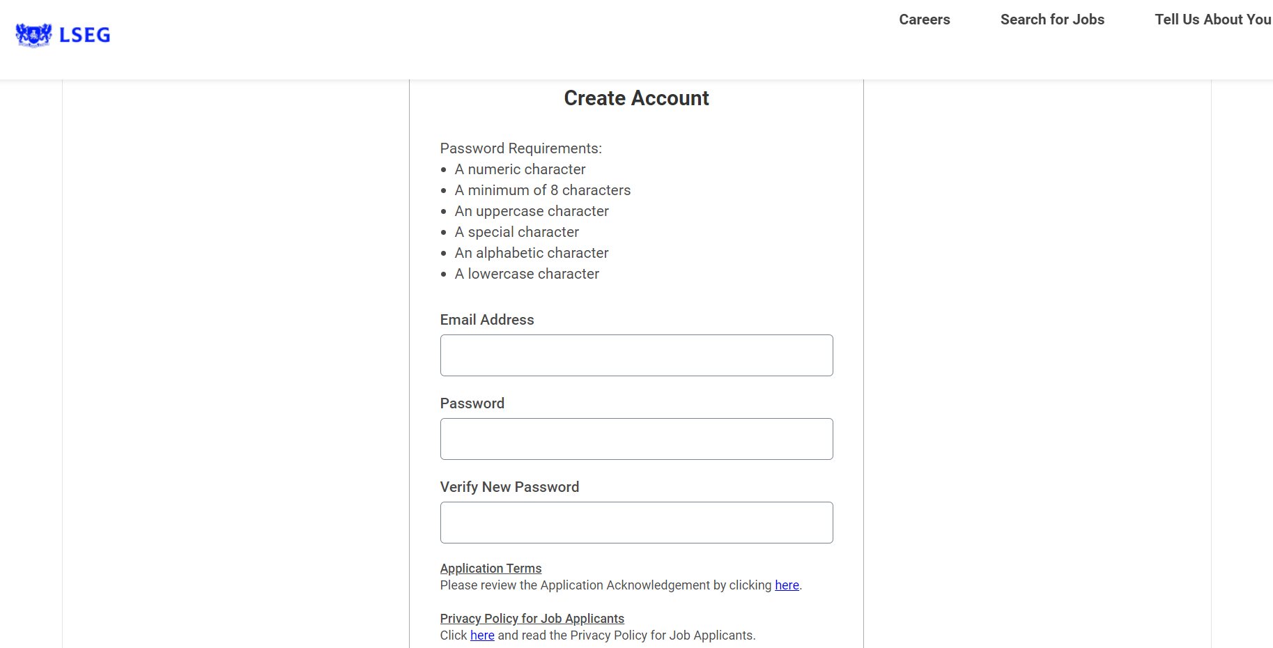The image size is (1273, 648).
Task: Click the Create Account title
Action: click(x=636, y=98)
